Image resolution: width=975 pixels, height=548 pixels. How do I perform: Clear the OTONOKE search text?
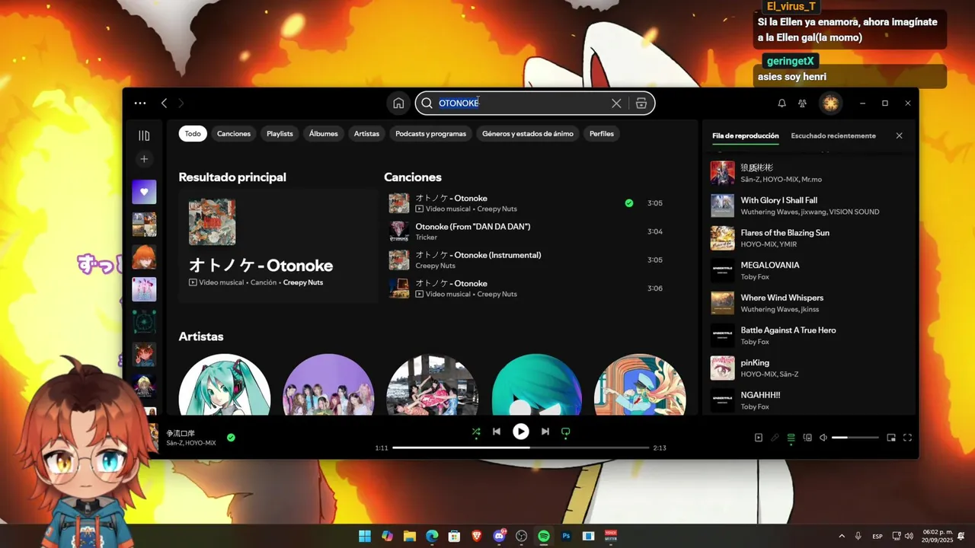616,104
